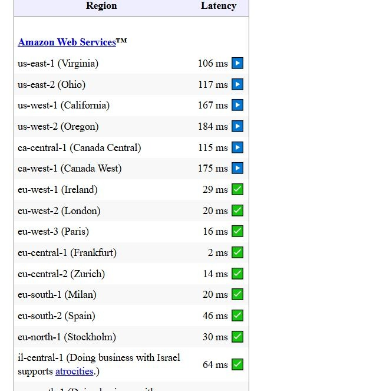Click the 14 ms latency value
The image size is (383, 391).
point(215,274)
